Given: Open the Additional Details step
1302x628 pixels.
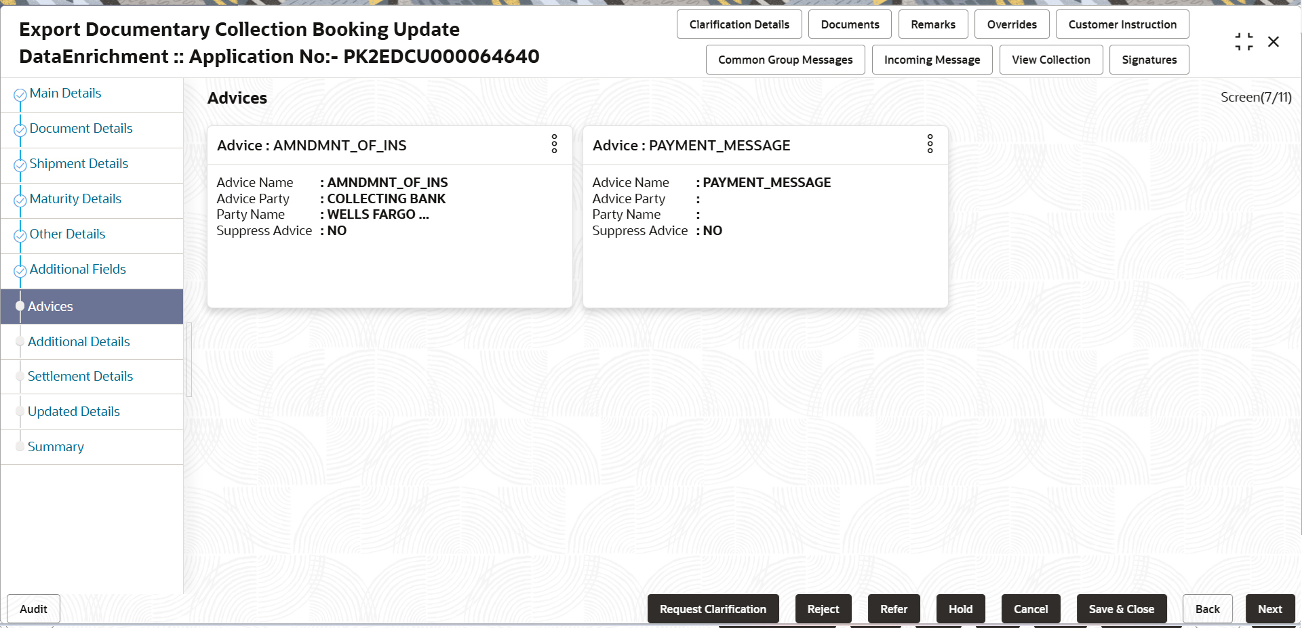Looking at the screenshot, I should tap(79, 342).
